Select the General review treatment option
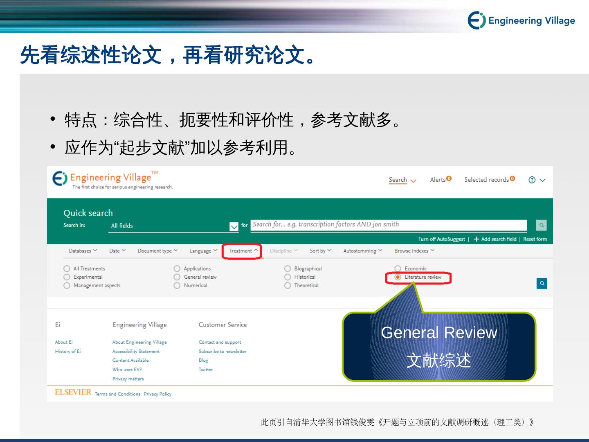Image resolution: width=589 pixels, height=442 pixels. click(177, 277)
